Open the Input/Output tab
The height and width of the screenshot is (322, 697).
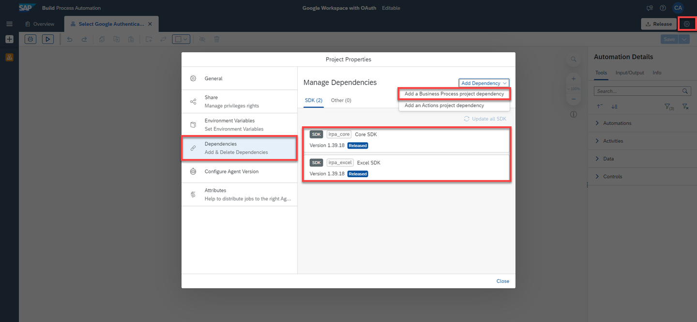click(630, 73)
